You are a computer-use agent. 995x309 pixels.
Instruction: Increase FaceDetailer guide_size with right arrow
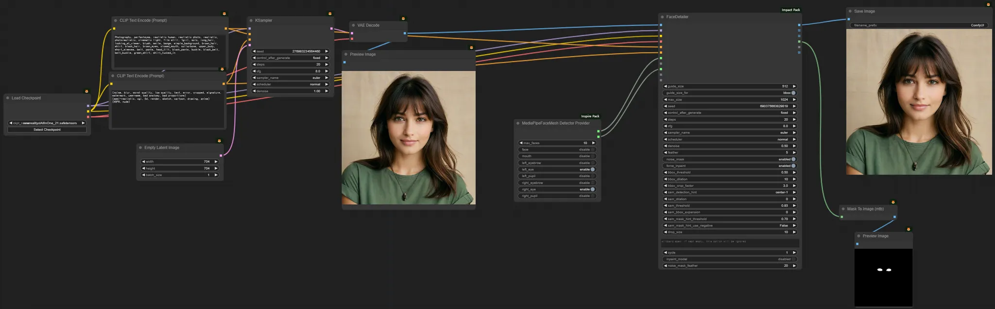click(794, 86)
